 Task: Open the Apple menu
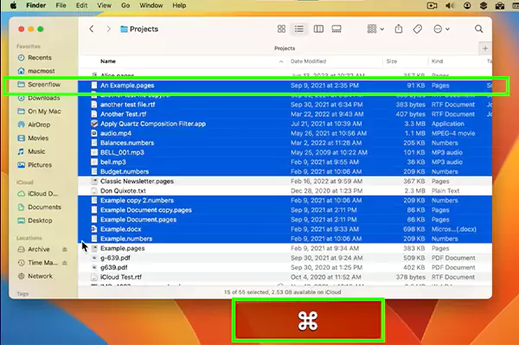[x=13, y=6]
